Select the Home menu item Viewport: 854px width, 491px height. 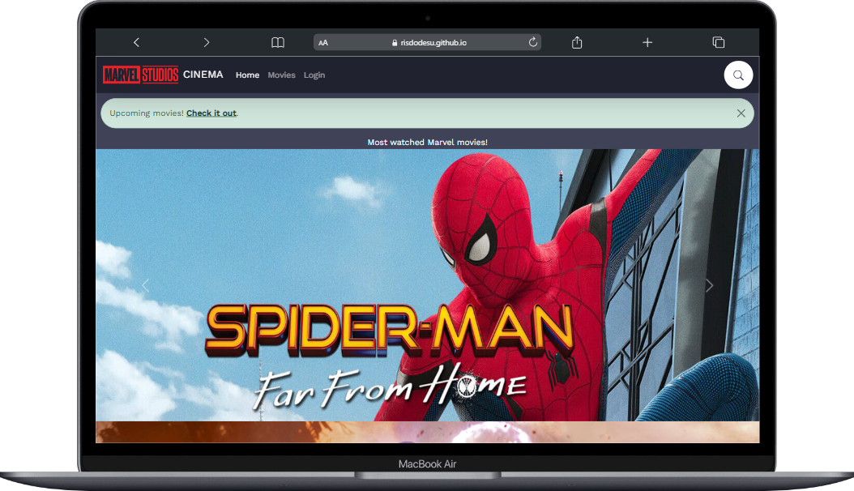pyautogui.click(x=247, y=75)
